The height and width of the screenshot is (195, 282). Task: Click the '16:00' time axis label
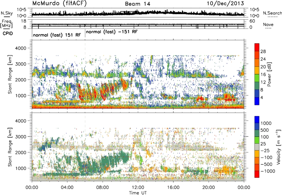pyautogui.click(x=173, y=188)
